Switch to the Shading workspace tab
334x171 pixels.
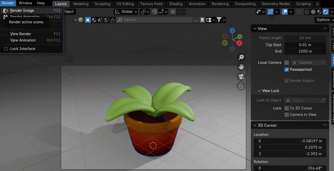click(176, 4)
